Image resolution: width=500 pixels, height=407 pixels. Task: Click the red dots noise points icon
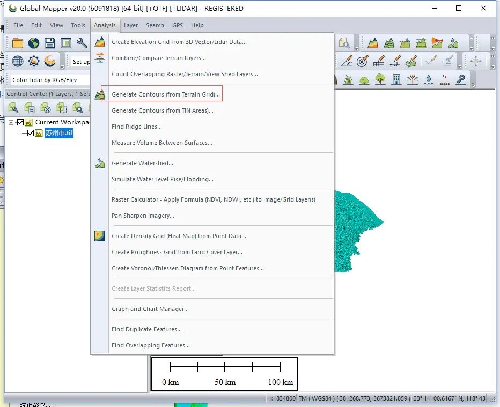pos(445,79)
